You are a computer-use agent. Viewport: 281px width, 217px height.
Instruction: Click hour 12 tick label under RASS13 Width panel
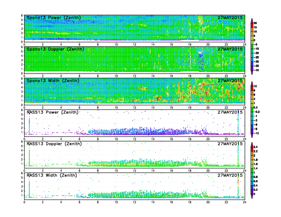coord(134,202)
